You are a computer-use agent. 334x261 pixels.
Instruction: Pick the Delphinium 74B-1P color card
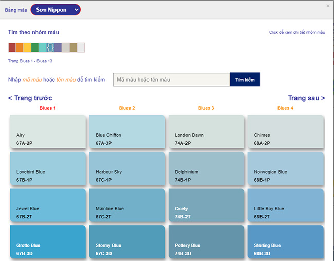pyautogui.click(x=206, y=169)
